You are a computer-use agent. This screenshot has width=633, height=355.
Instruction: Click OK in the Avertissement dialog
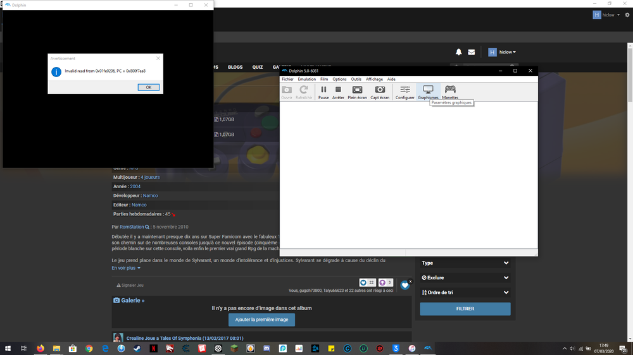[148, 87]
